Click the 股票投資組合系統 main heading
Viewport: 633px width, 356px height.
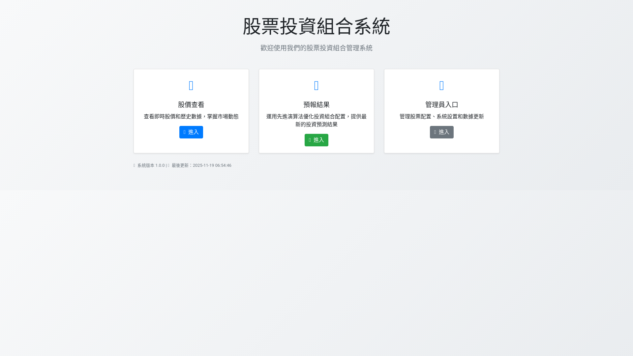point(316,26)
